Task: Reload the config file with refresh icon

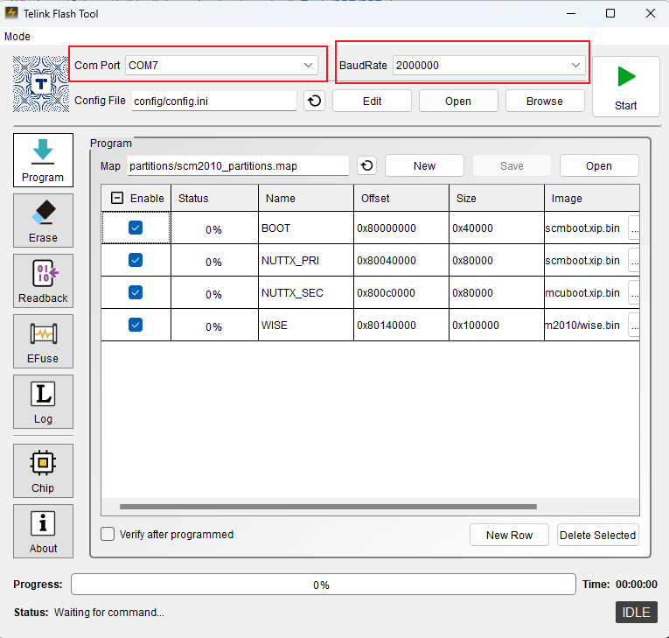Action: tap(315, 102)
